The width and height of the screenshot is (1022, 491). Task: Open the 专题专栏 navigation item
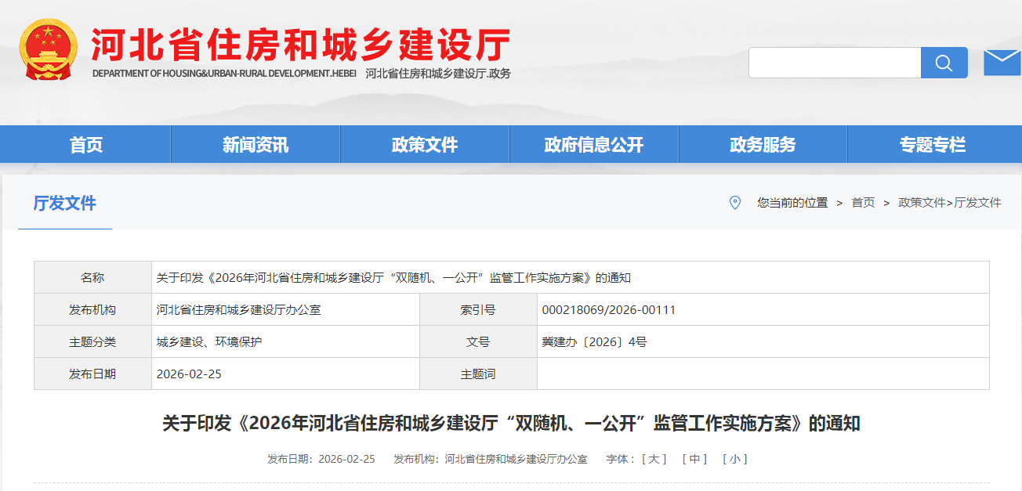pyautogui.click(x=933, y=145)
